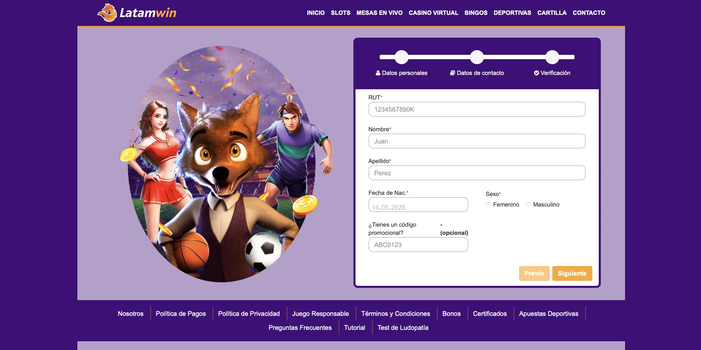Visit the Juego Responsable page
The image size is (701, 350).
[x=320, y=314]
